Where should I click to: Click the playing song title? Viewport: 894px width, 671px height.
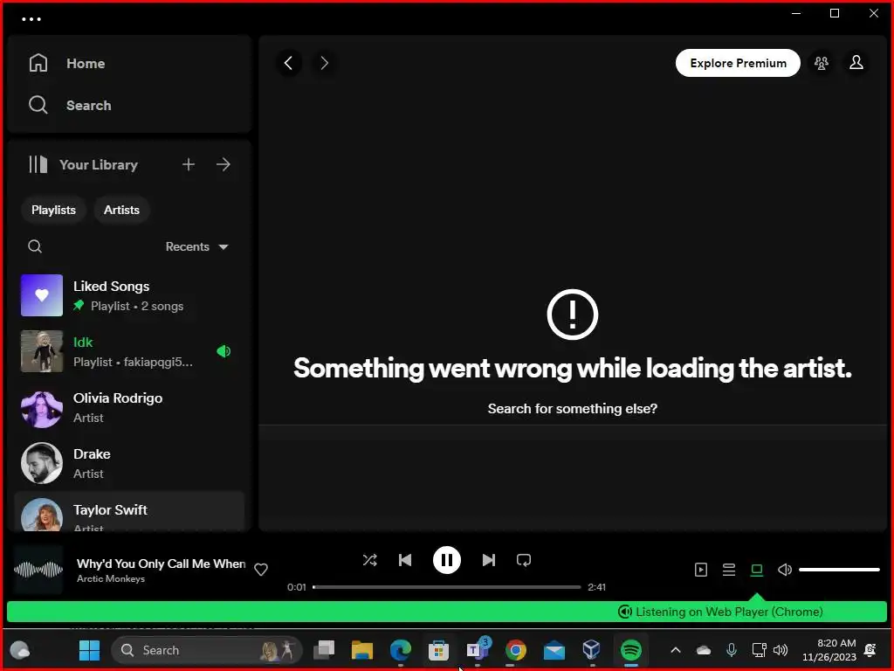click(x=162, y=564)
